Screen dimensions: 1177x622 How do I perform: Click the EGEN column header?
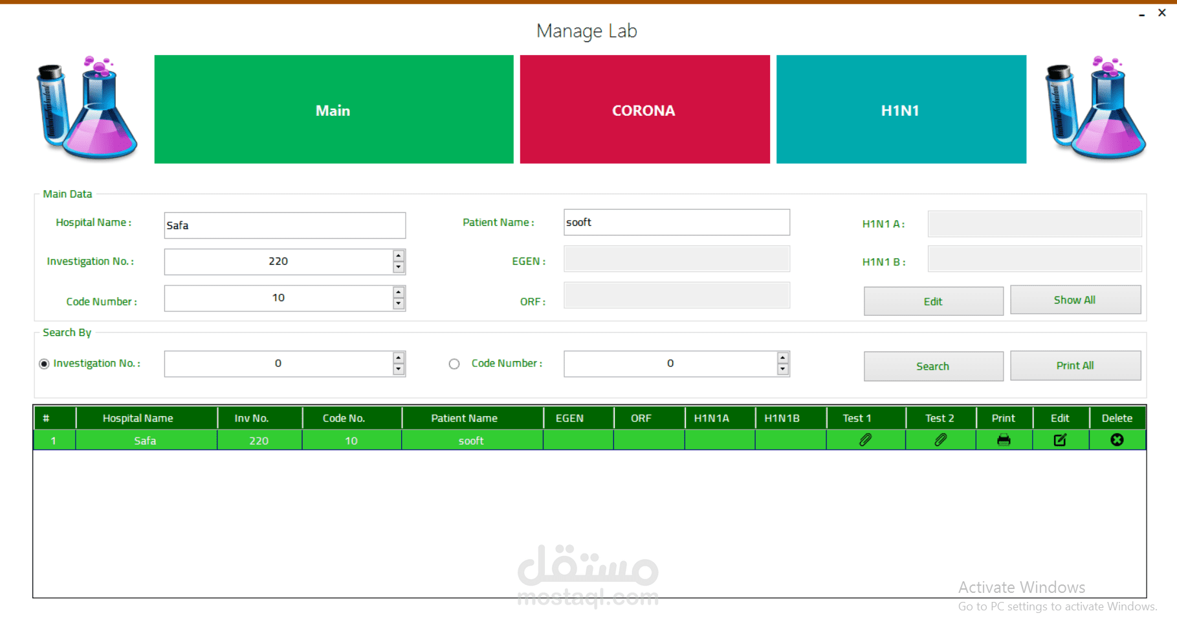coord(578,418)
